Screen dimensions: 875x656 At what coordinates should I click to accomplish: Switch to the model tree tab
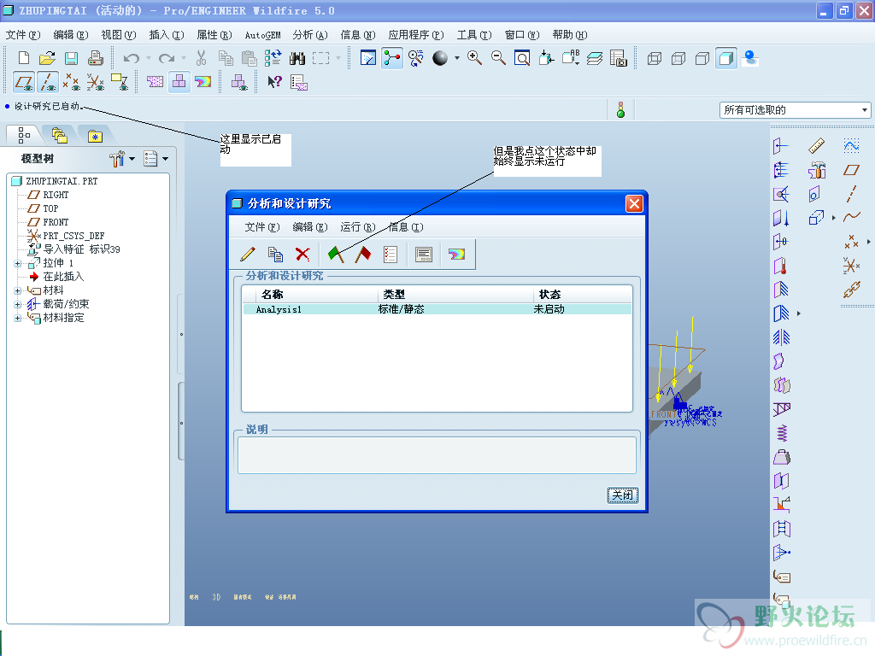pyautogui.click(x=24, y=135)
